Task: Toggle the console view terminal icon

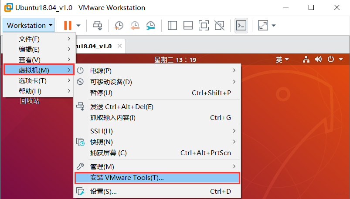Action: tap(241, 25)
